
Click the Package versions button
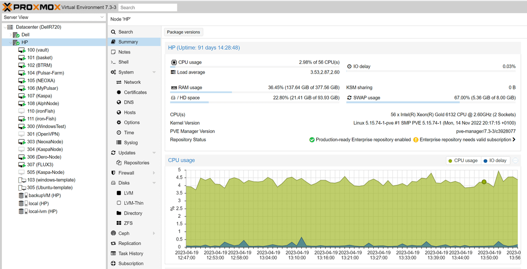tap(183, 32)
